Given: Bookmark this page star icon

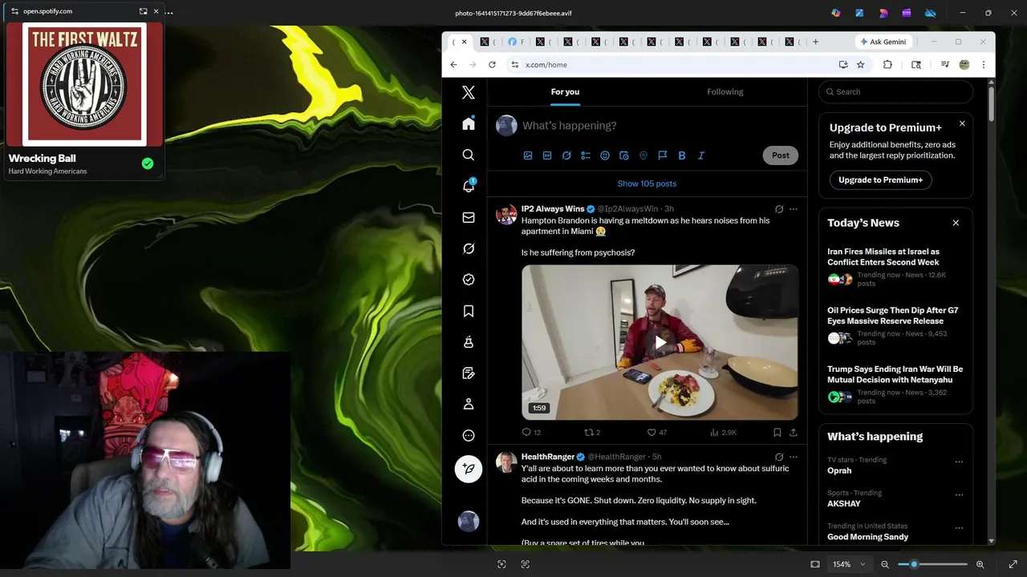Looking at the screenshot, I should point(861,65).
